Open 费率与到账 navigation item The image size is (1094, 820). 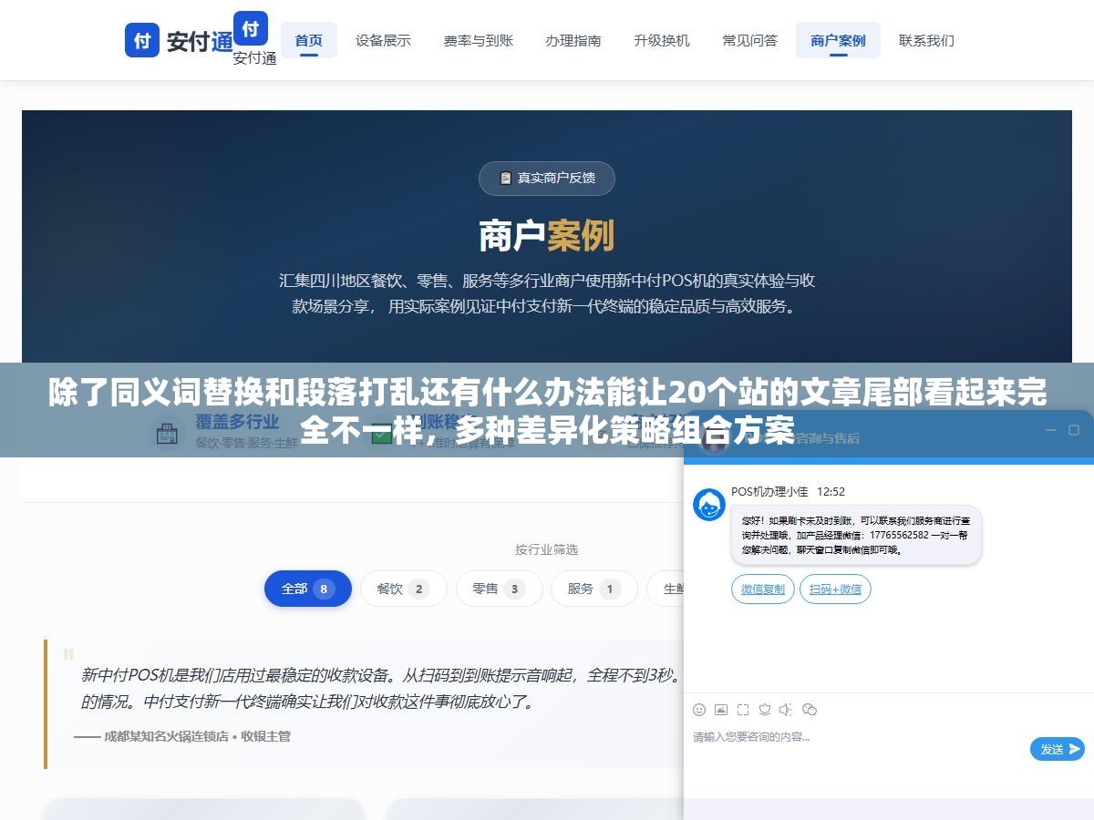tap(479, 40)
